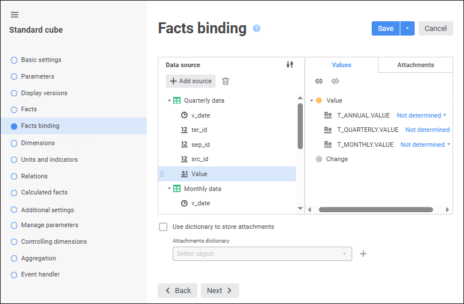Click the plus icon next to Attachments dictionary
Screen dimensions: 464x304
(x=363, y=254)
